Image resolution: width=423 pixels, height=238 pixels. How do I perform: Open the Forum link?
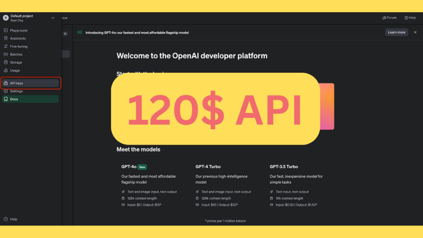tap(389, 18)
